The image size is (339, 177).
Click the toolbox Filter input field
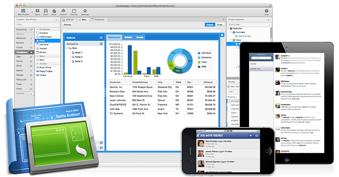(34, 25)
